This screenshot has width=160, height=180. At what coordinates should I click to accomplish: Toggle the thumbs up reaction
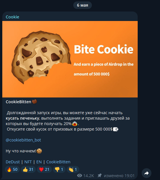click(x=28, y=169)
